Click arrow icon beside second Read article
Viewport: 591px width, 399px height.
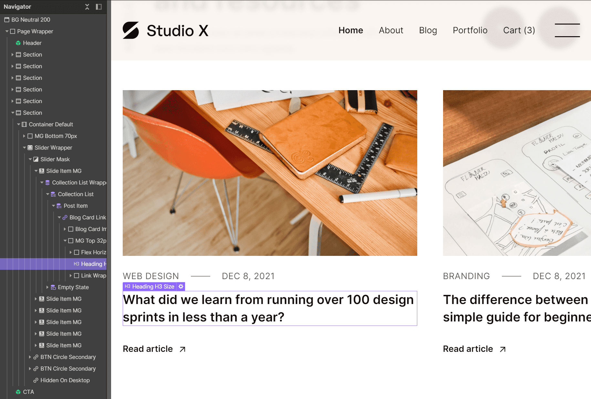tap(503, 349)
